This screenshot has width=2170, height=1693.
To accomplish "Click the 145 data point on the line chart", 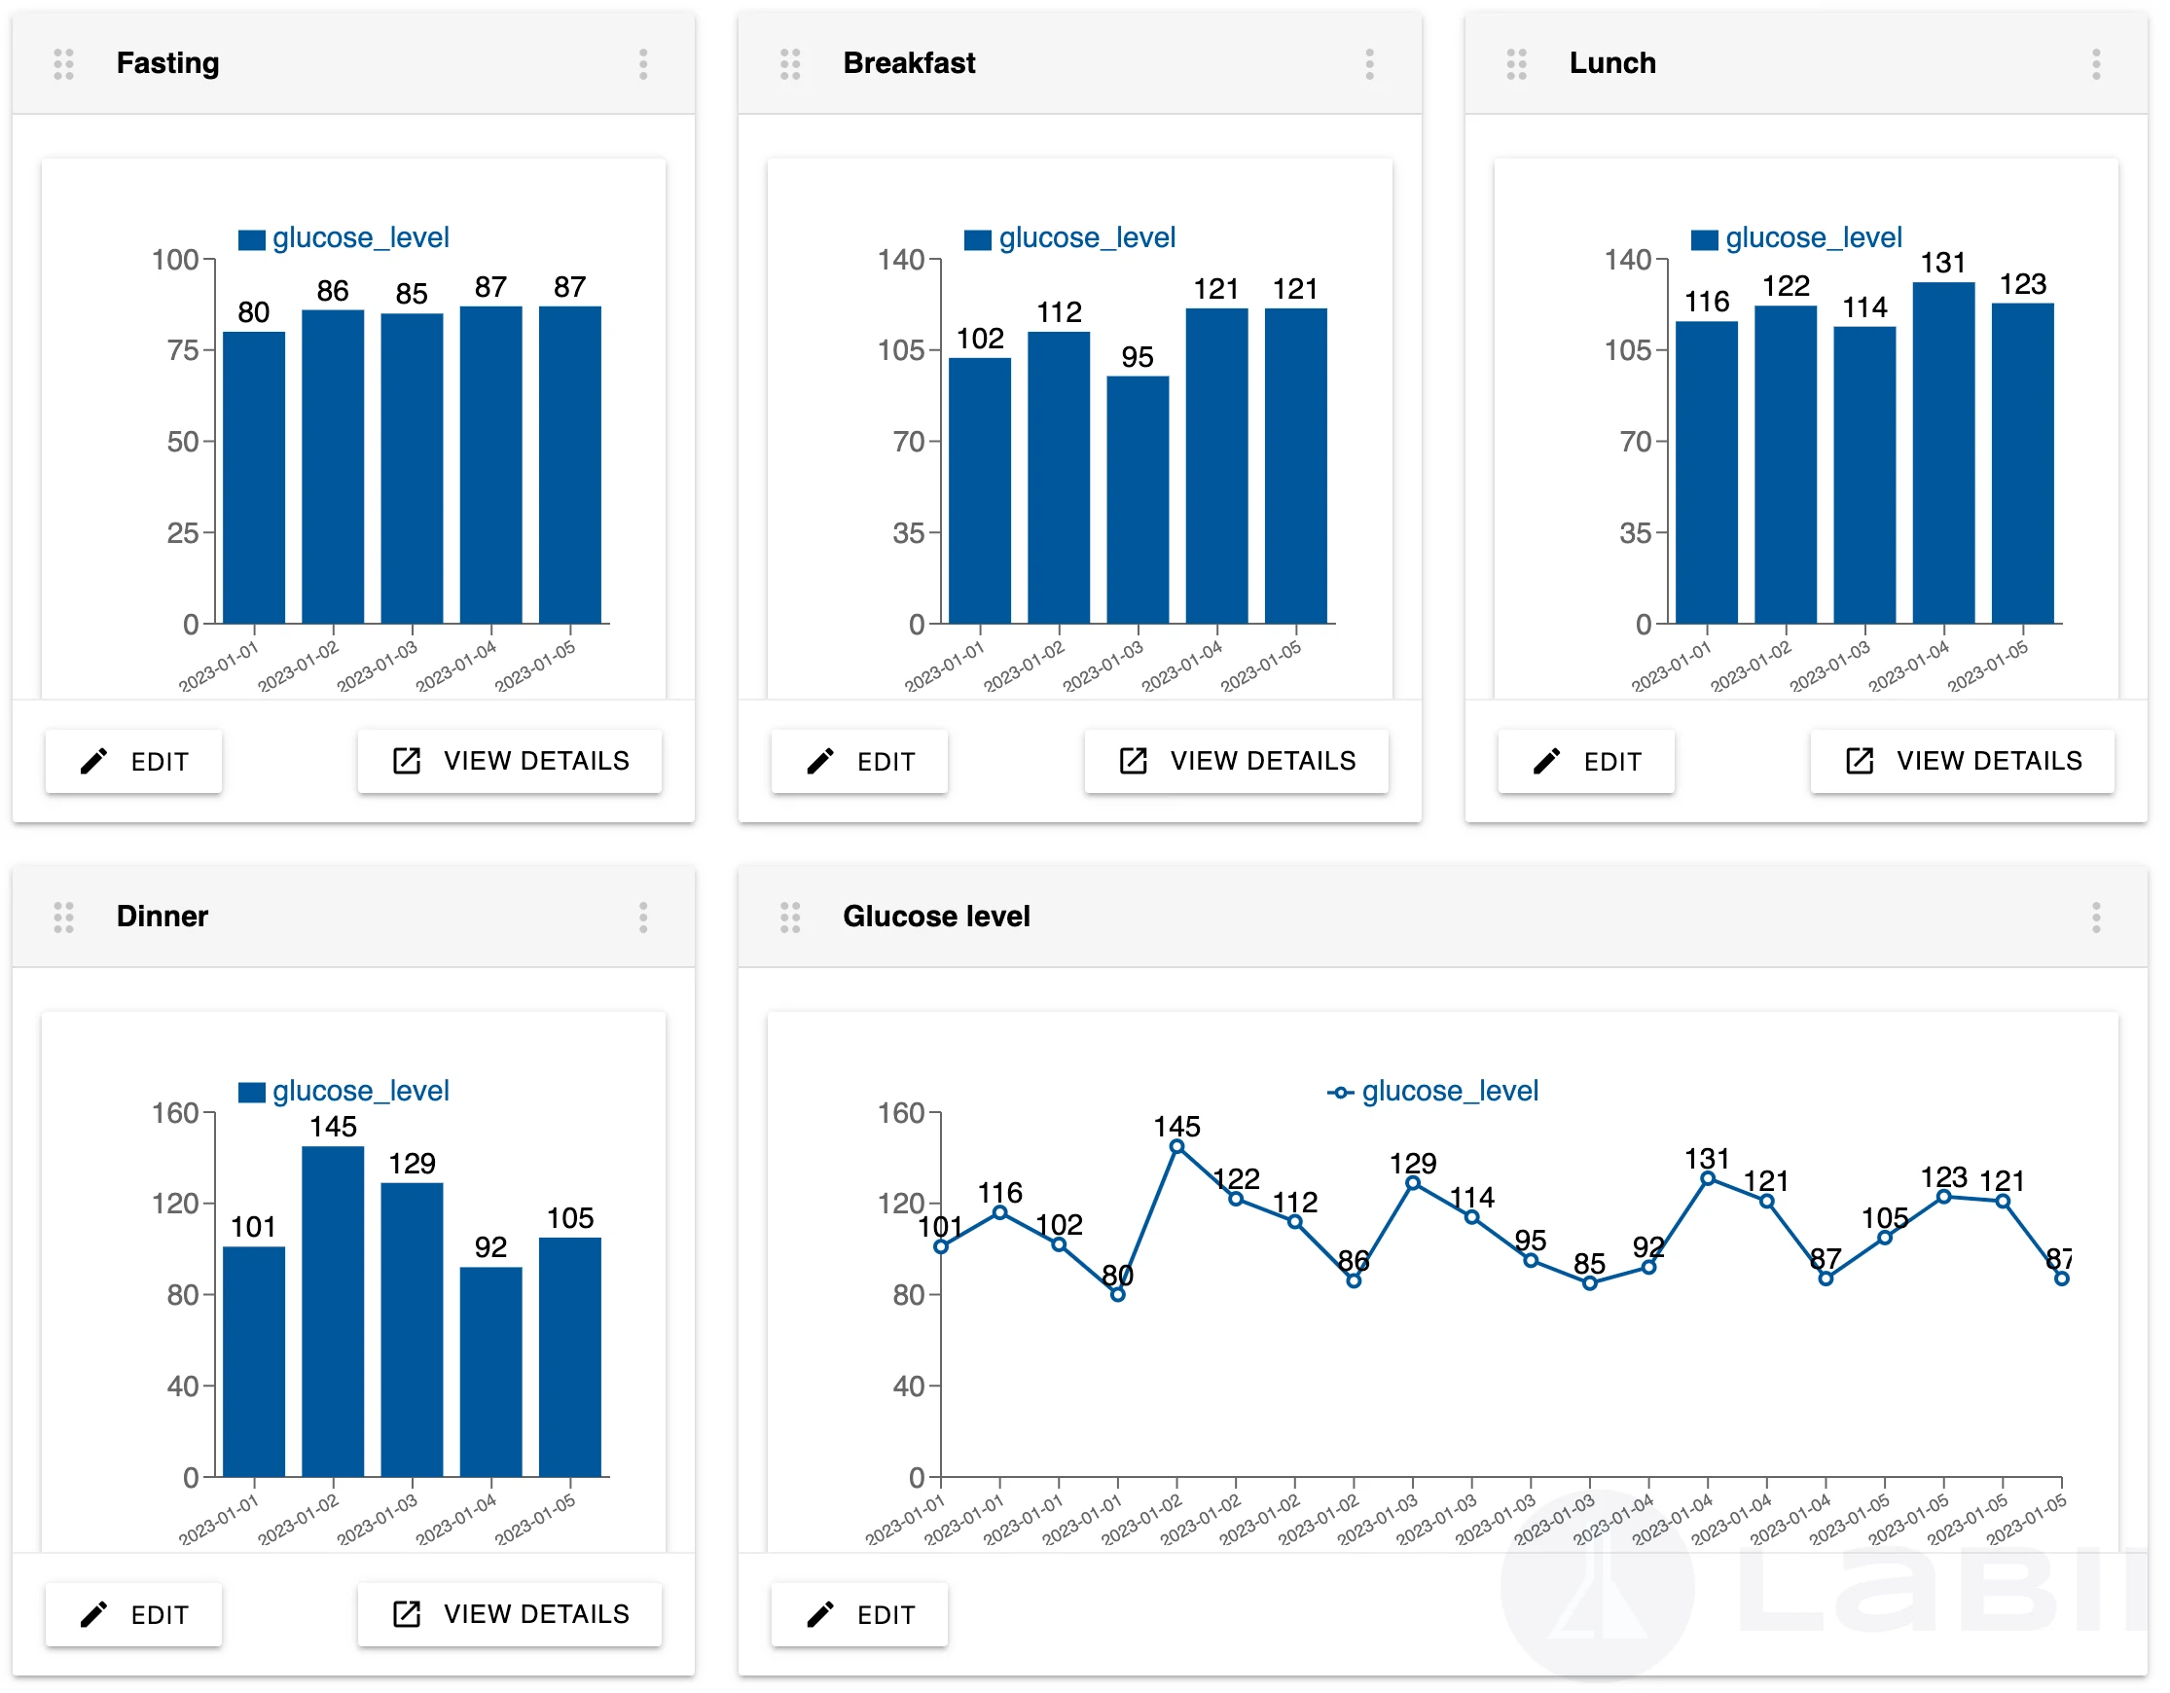I will coord(1176,1146).
